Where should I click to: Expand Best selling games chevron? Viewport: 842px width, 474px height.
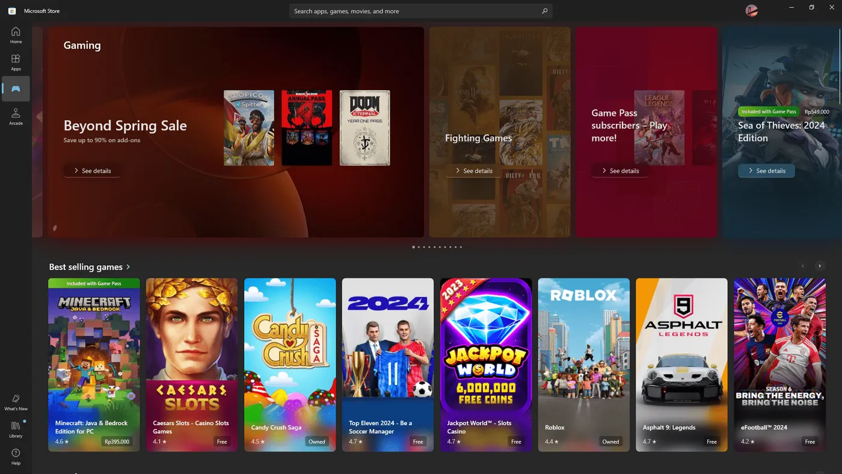tap(128, 266)
